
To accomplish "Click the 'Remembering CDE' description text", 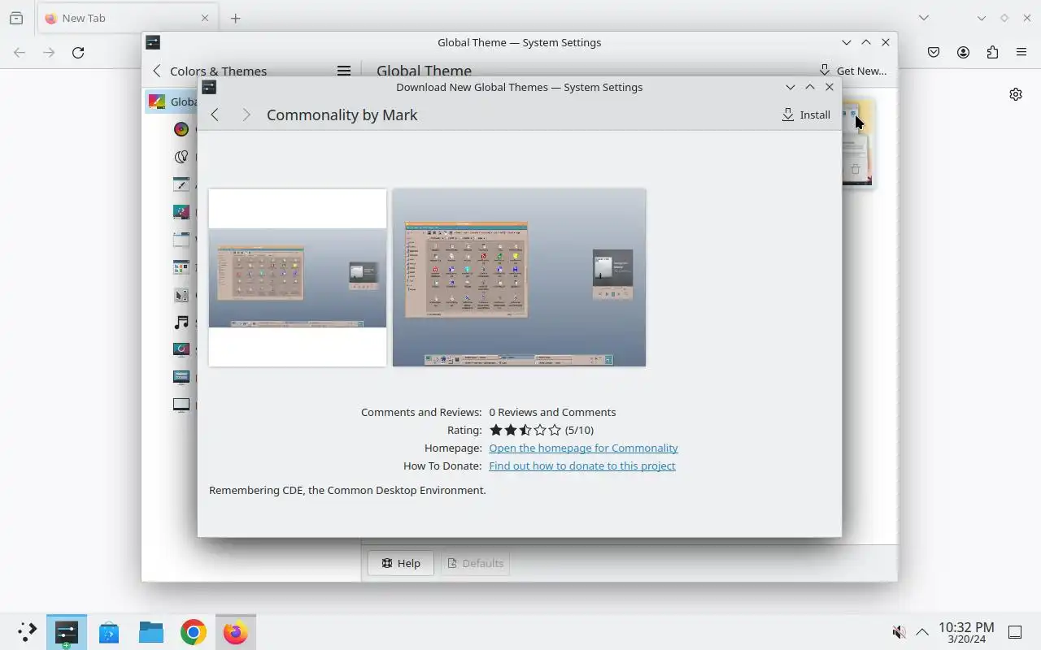I will [x=347, y=490].
